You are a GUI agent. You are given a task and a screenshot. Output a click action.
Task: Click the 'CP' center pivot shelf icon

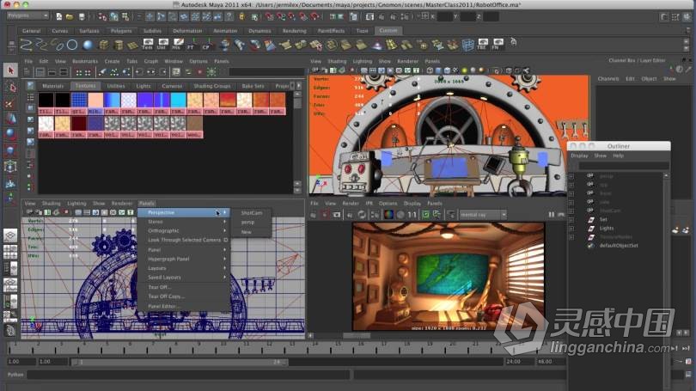pyautogui.click(x=207, y=45)
